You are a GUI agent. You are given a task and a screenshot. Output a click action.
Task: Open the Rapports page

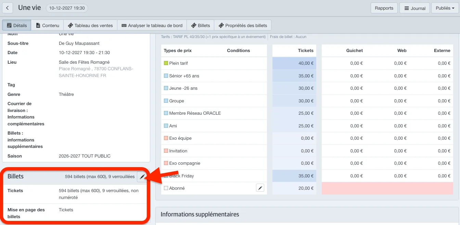coord(384,8)
